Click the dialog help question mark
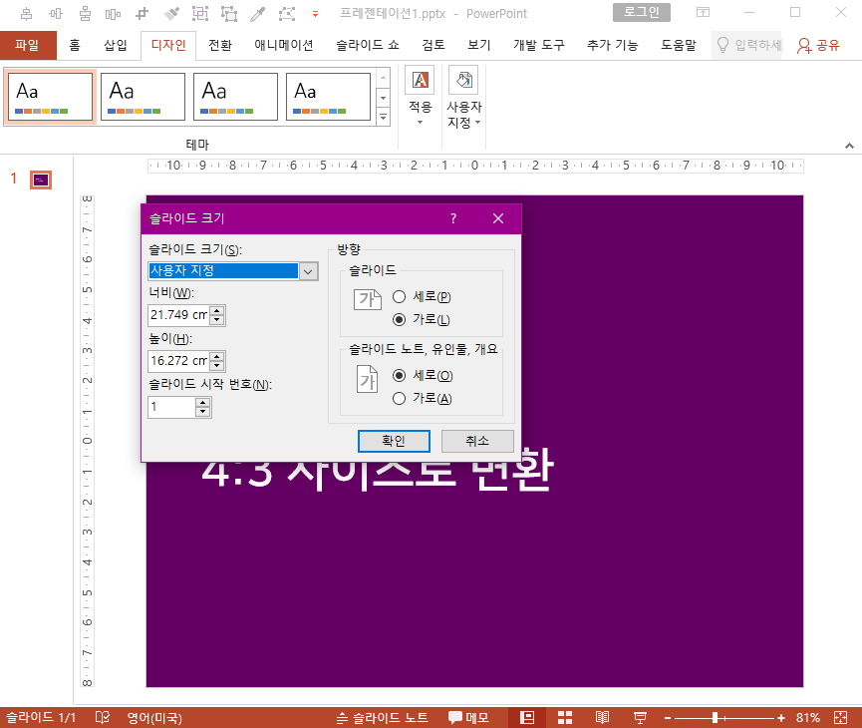 [x=453, y=219]
